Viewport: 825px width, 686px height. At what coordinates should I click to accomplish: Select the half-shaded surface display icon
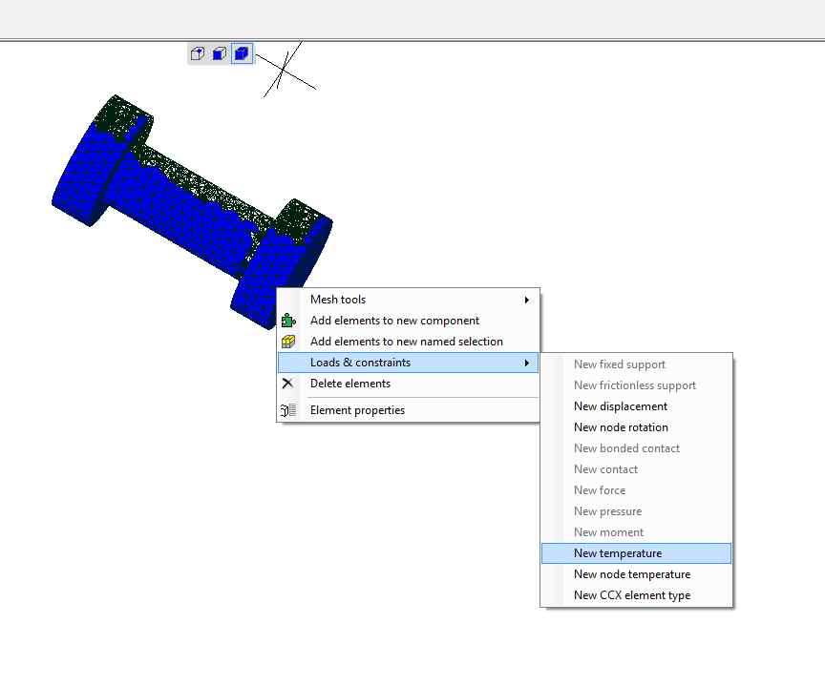click(x=220, y=53)
